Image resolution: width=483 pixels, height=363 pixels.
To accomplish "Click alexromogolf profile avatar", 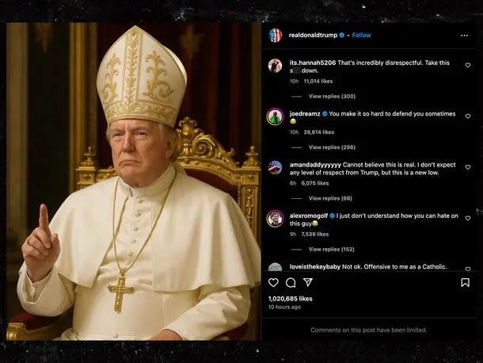I will (275, 218).
